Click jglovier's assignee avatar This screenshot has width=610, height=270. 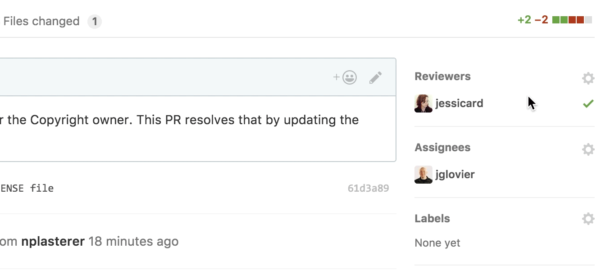[x=423, y=174]
